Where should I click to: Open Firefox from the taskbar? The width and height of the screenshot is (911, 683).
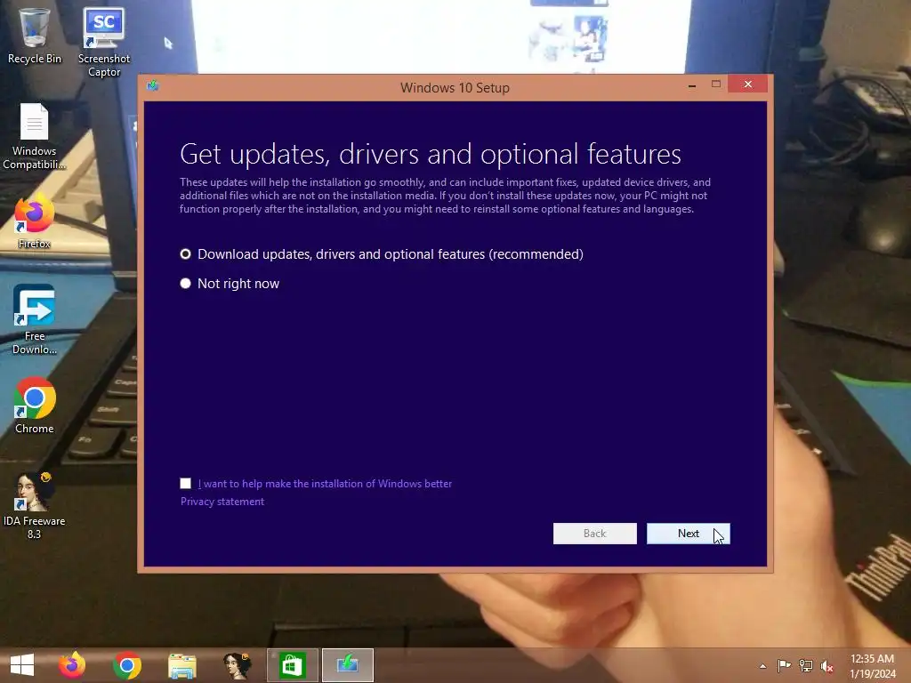pos(72,665)
